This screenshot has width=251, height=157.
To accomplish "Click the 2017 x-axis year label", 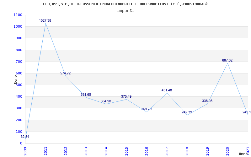I will click(x=167, y=151).
